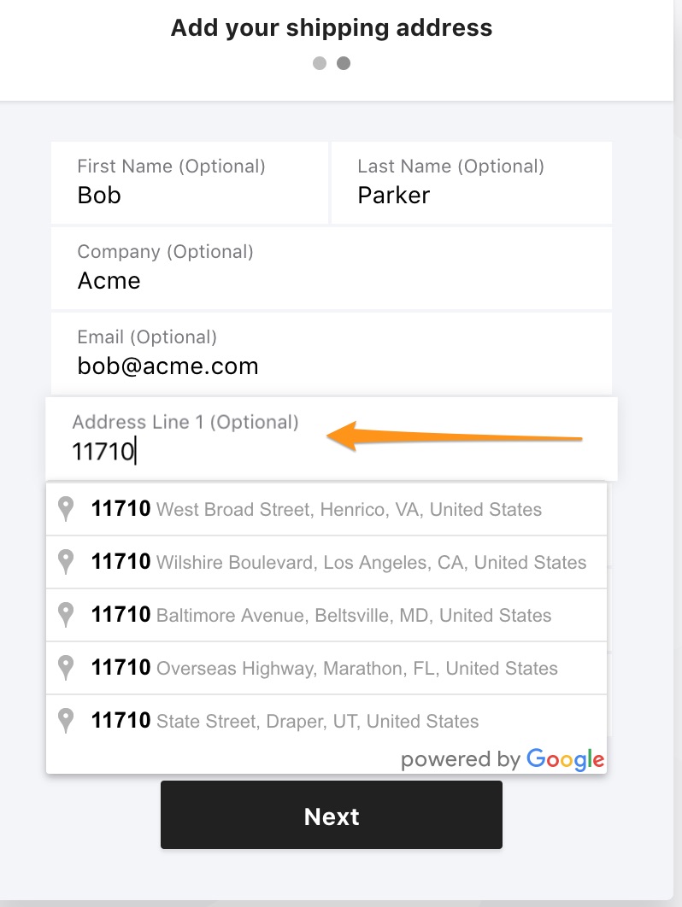Click the map pin beside State Street, Draper

[66, 721]
